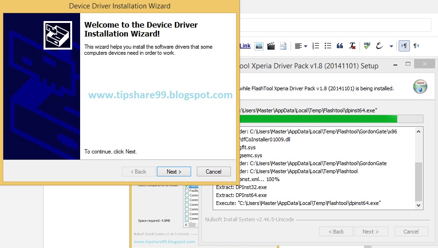The width and height of the screenshot is (438, 248).
Task: Select the 'inst.xml... 100%' log line
Action: click(x=260, y=179)
